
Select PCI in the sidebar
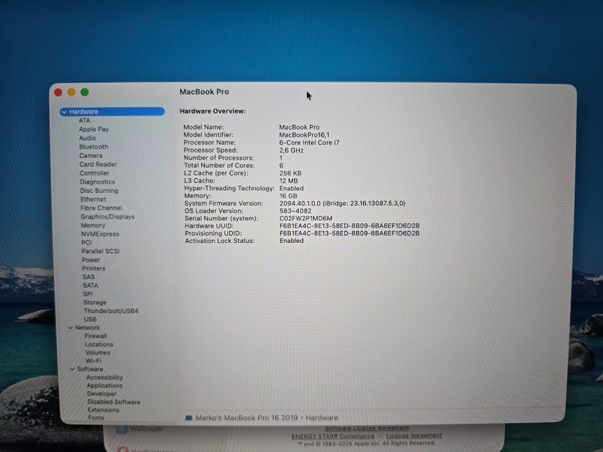(x=87, y=242)
